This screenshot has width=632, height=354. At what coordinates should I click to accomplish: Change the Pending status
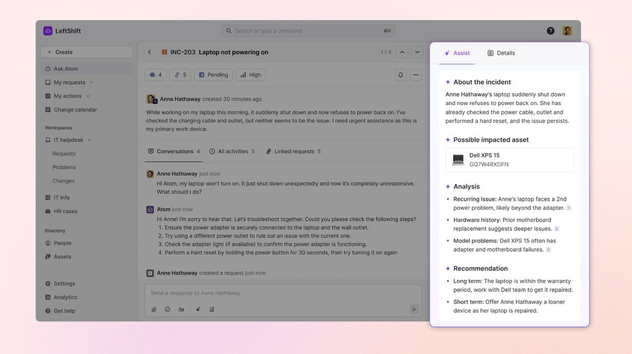pyautogui.click(x=213, y=75)
